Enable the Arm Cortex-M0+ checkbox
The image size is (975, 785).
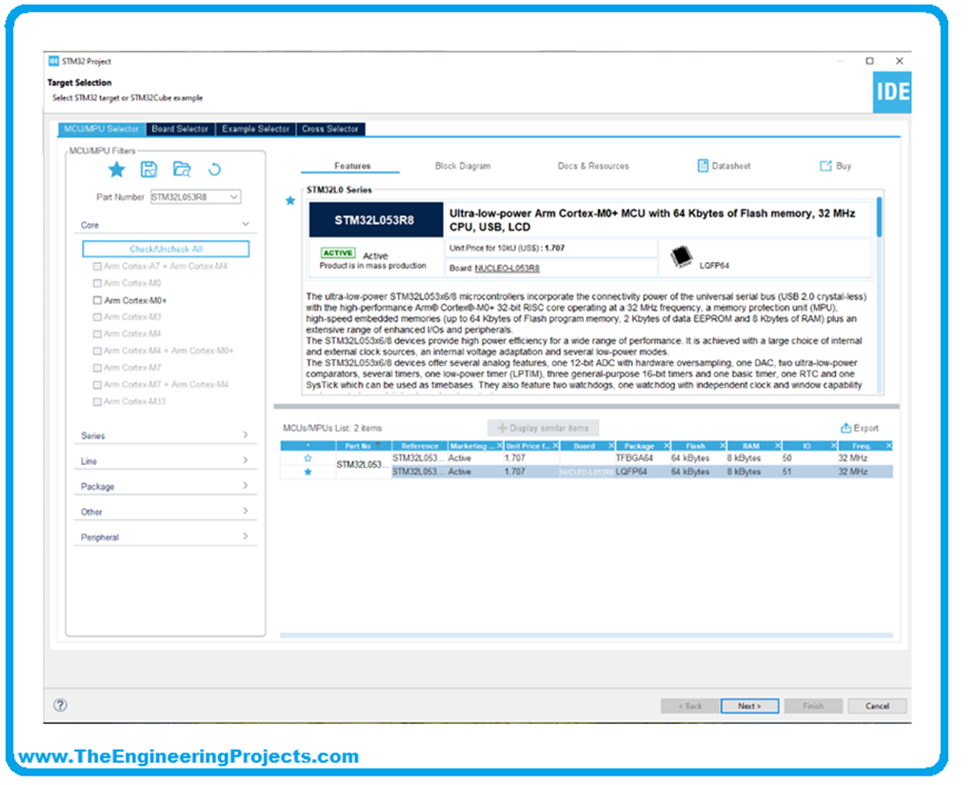[x=96, y=300]
